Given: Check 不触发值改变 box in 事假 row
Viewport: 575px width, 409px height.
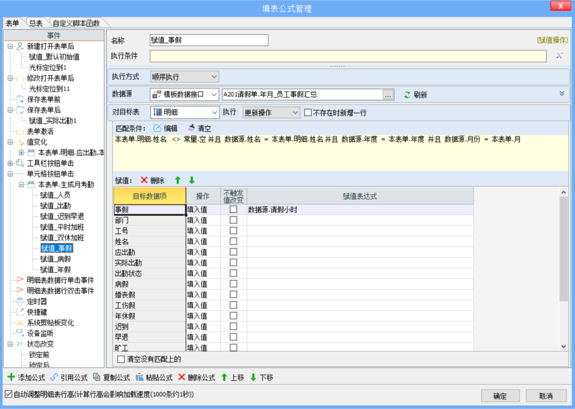Looking at the screenshot, I should [233, 209].
